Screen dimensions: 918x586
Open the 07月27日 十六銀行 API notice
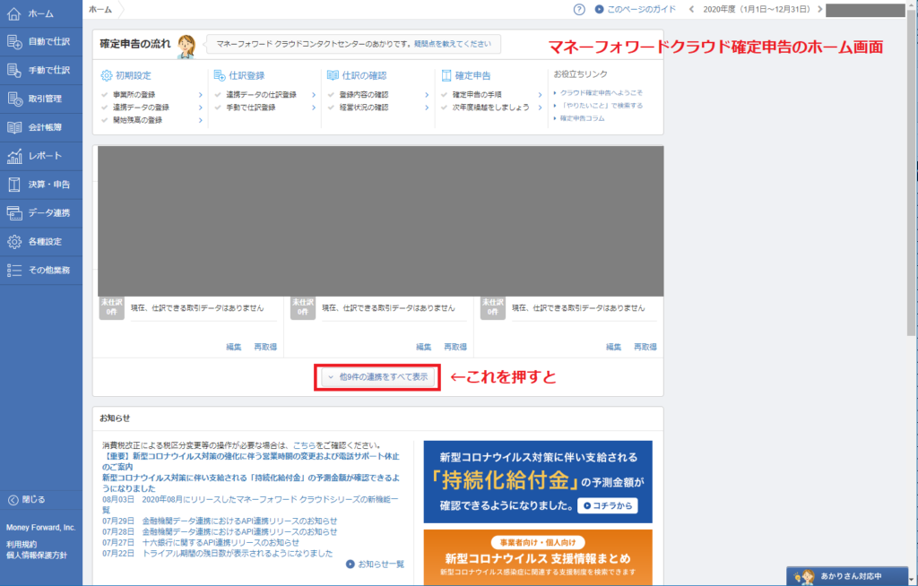(x=201, y=543)
